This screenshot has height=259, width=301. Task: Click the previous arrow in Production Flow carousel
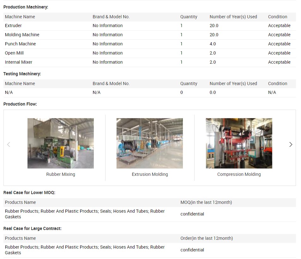click(x=9, y=145)
